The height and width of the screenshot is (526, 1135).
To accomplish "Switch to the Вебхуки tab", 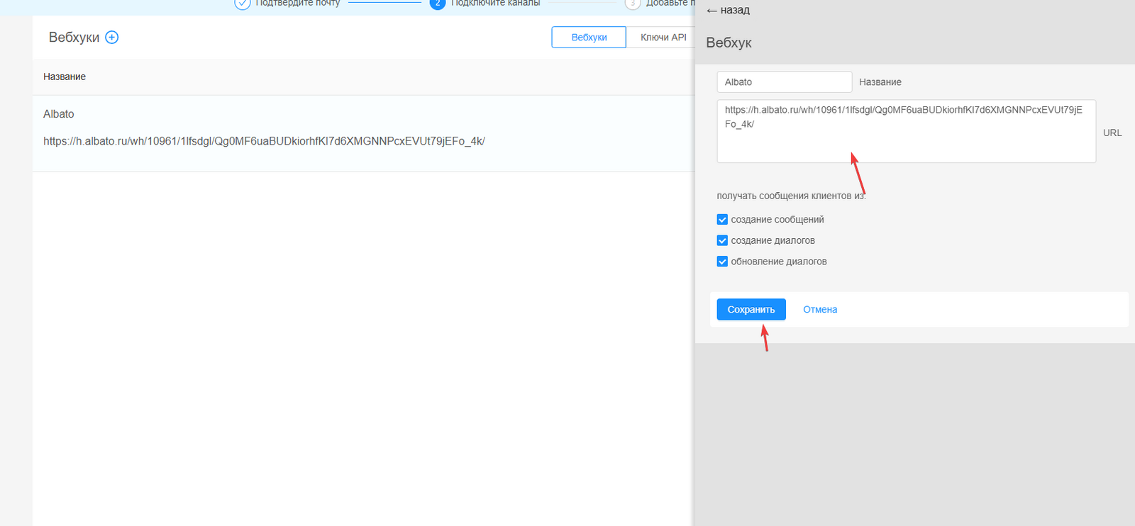I will tap(589, 38).
